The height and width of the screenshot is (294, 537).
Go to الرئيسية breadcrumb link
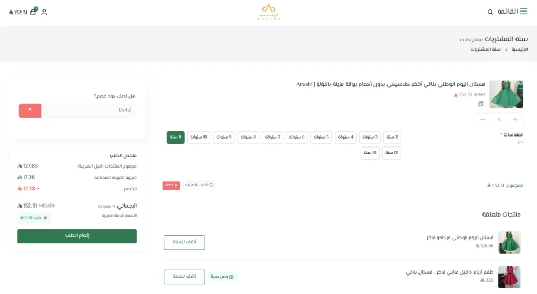[519, 50]
